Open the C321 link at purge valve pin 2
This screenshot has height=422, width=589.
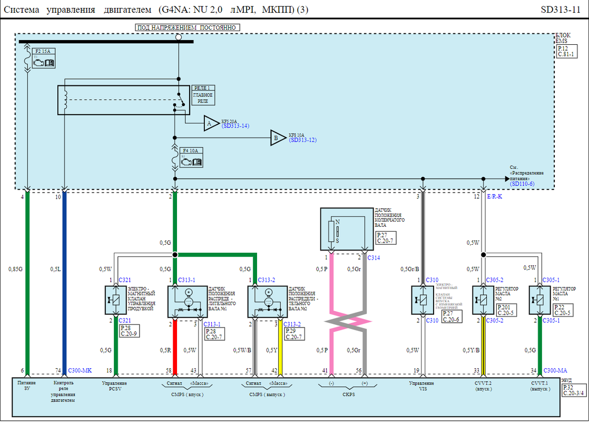[125, 320]
